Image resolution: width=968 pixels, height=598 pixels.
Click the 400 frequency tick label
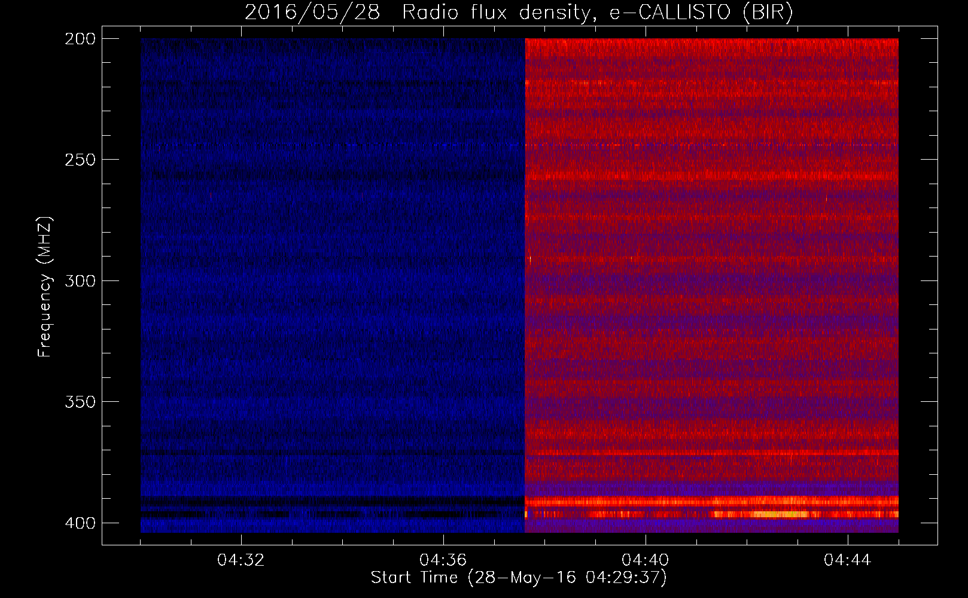tap(80, 523)
